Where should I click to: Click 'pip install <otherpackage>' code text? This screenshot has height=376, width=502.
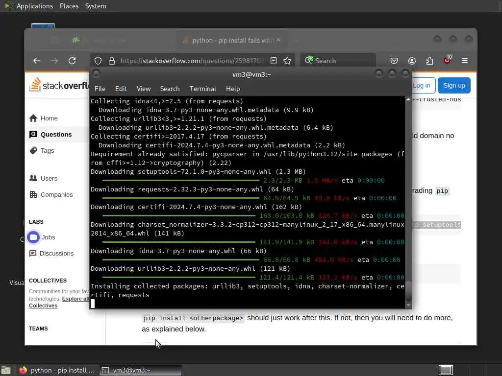pyautogui.click(x=193, y=318)
